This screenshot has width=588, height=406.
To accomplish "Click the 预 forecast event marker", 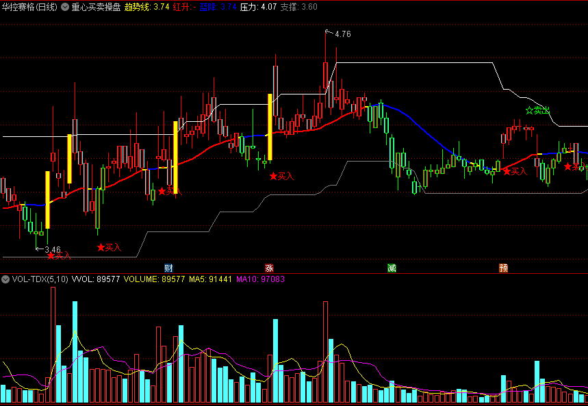I will (x=503, y=268).
